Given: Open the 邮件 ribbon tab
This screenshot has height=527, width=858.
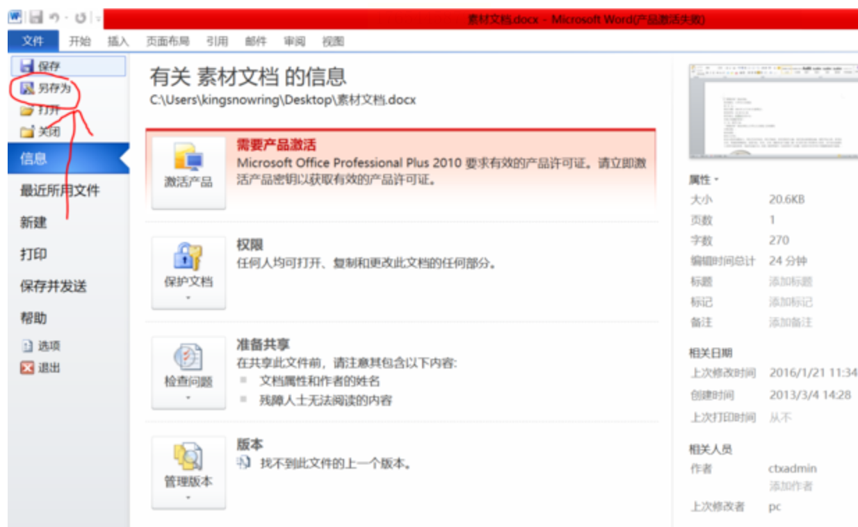Looking at the screenshot, I should pyautogui.click(x=256, y=42).
